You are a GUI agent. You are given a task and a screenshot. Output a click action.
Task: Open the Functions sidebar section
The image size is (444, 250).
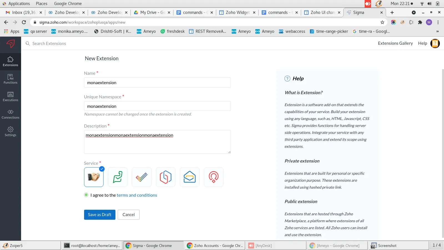pyautogui.click(x=11, y=79)
